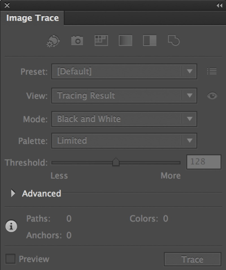Select the Image Trace panel tab

pyautogui.click(x=32, y=18)
